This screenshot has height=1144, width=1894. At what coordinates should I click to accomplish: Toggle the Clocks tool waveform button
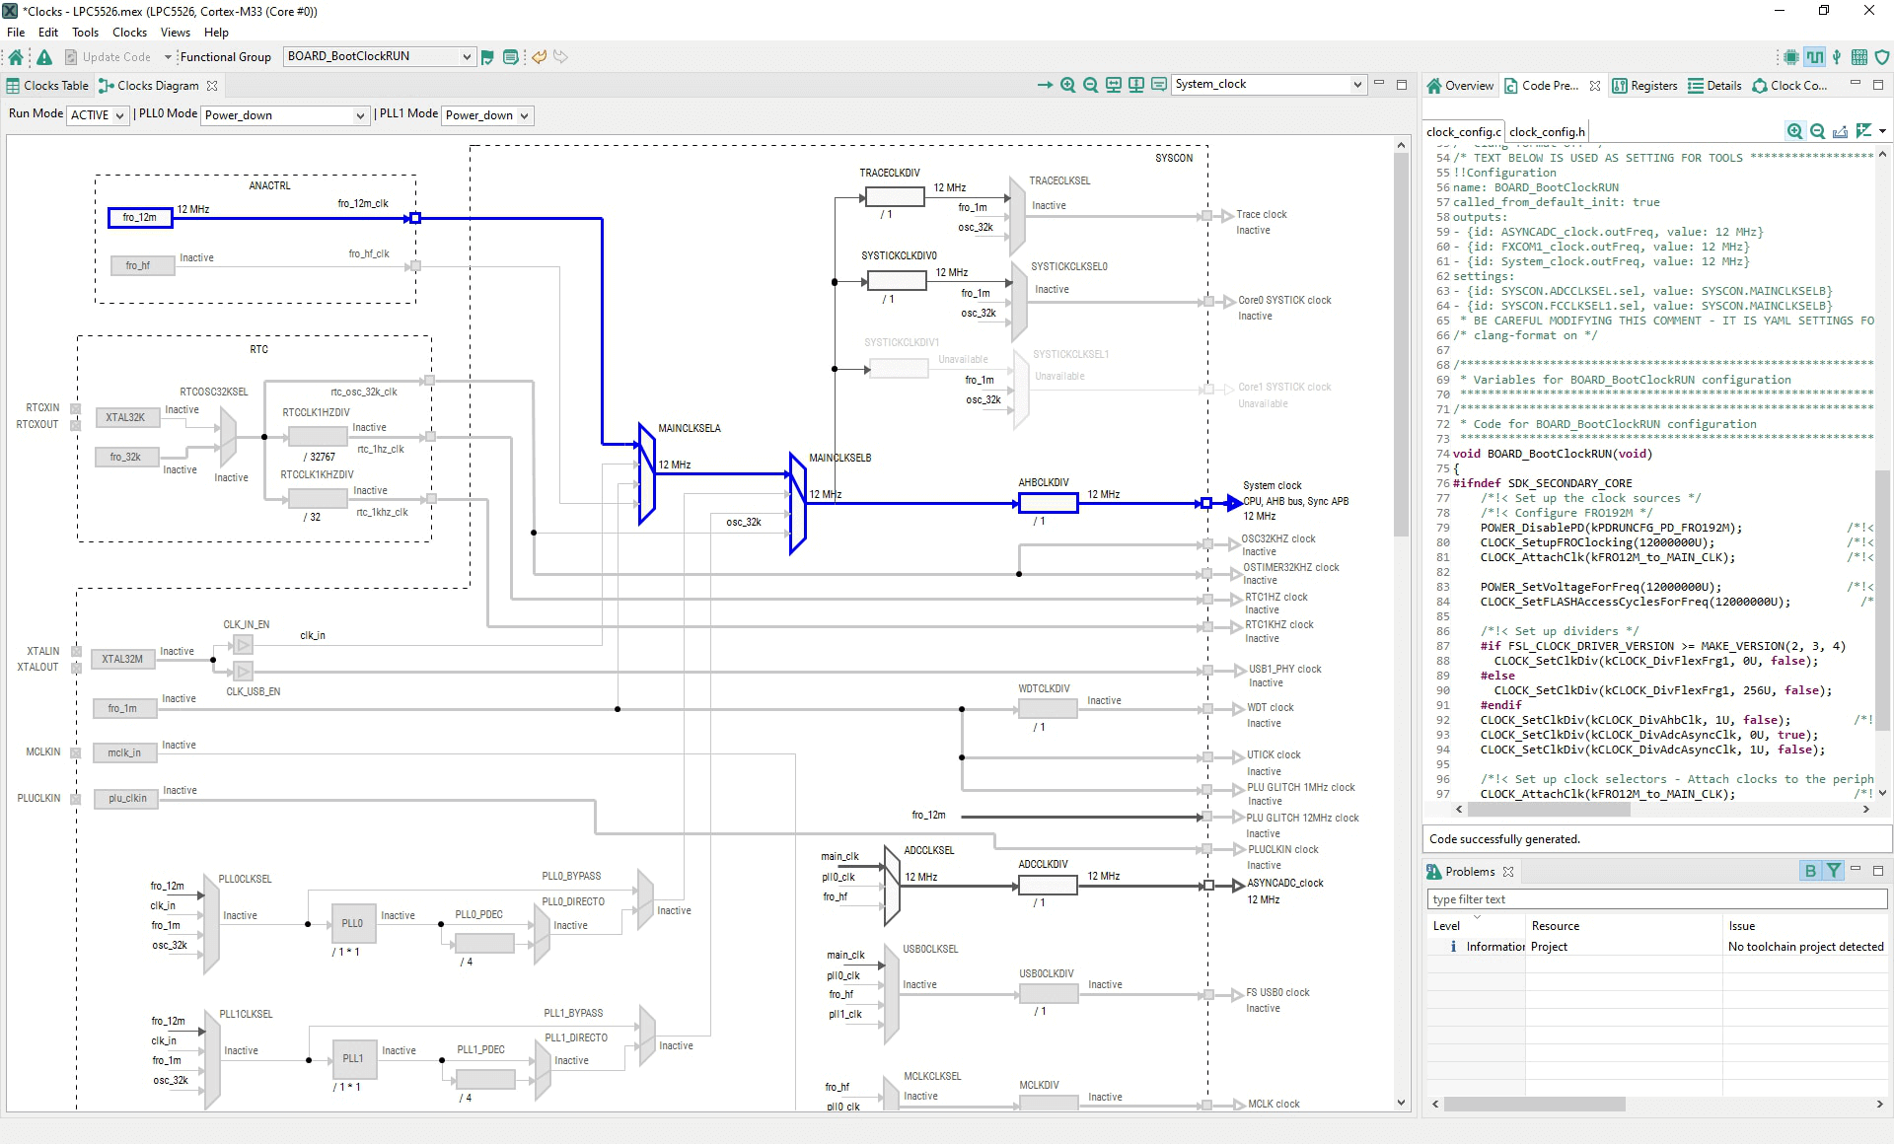(1814, 57)
